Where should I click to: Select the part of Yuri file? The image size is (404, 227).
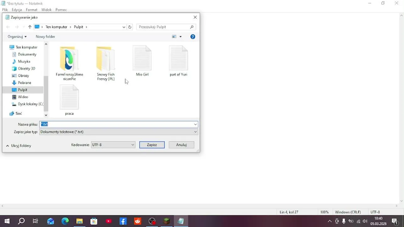(178, 61)
